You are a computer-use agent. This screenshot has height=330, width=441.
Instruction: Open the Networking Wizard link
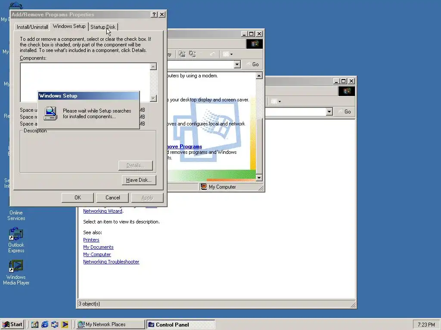tap(102, 211)
